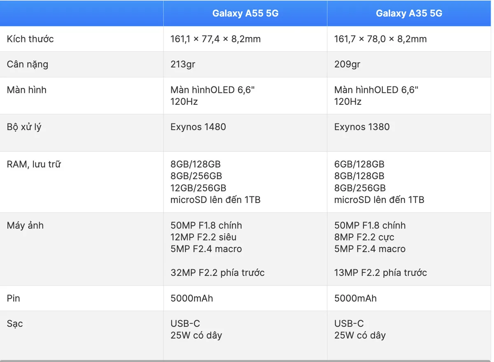Screen dimensions: 494x362
Task: Click A55 120Hz refresh rate text
Action: coord(184,101)
